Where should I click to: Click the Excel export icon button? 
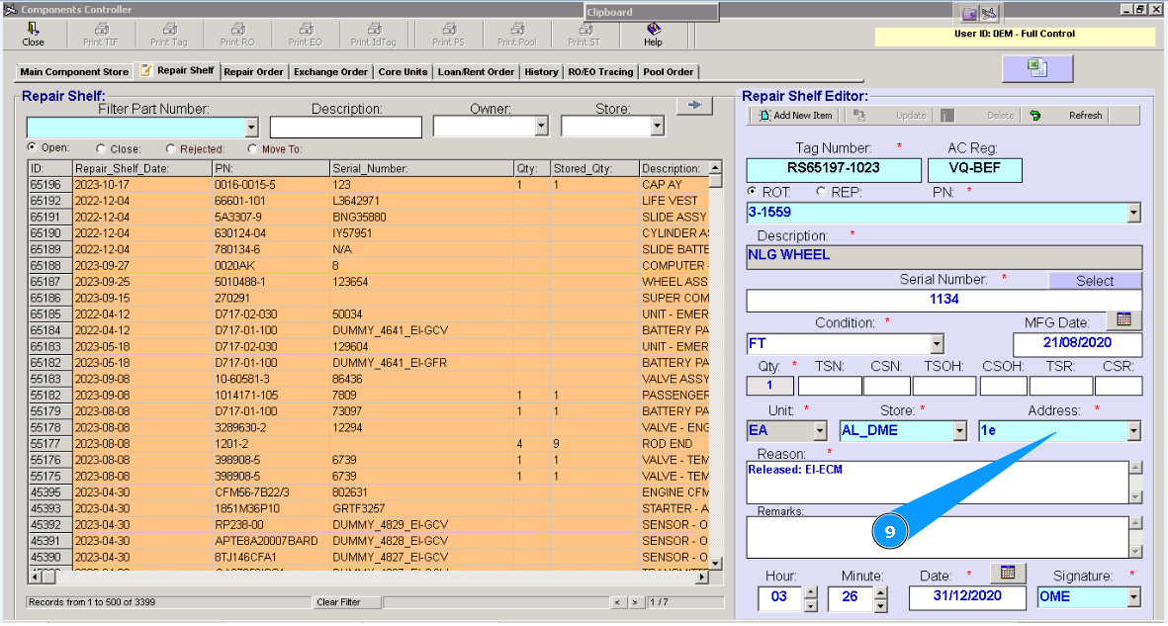[x=1036, y=67]
